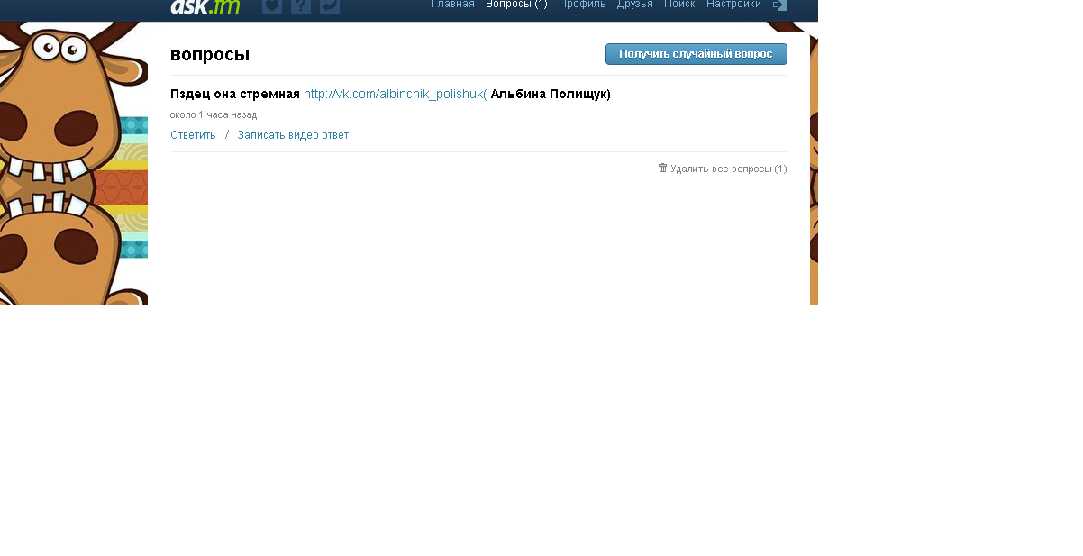Open Поиск menu item

coord(679,4)
